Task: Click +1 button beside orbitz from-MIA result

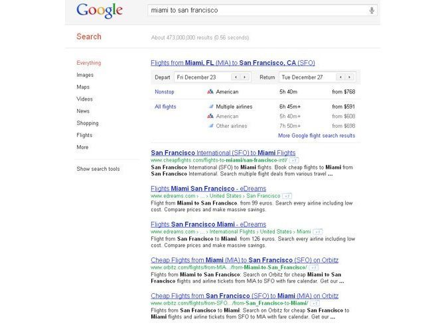Action: pyautogui.click(x=314, y=267)
